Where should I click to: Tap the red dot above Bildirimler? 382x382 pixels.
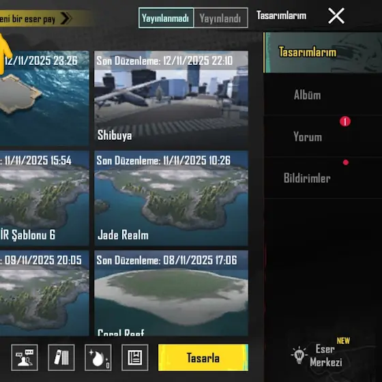(x=345, y=162)
